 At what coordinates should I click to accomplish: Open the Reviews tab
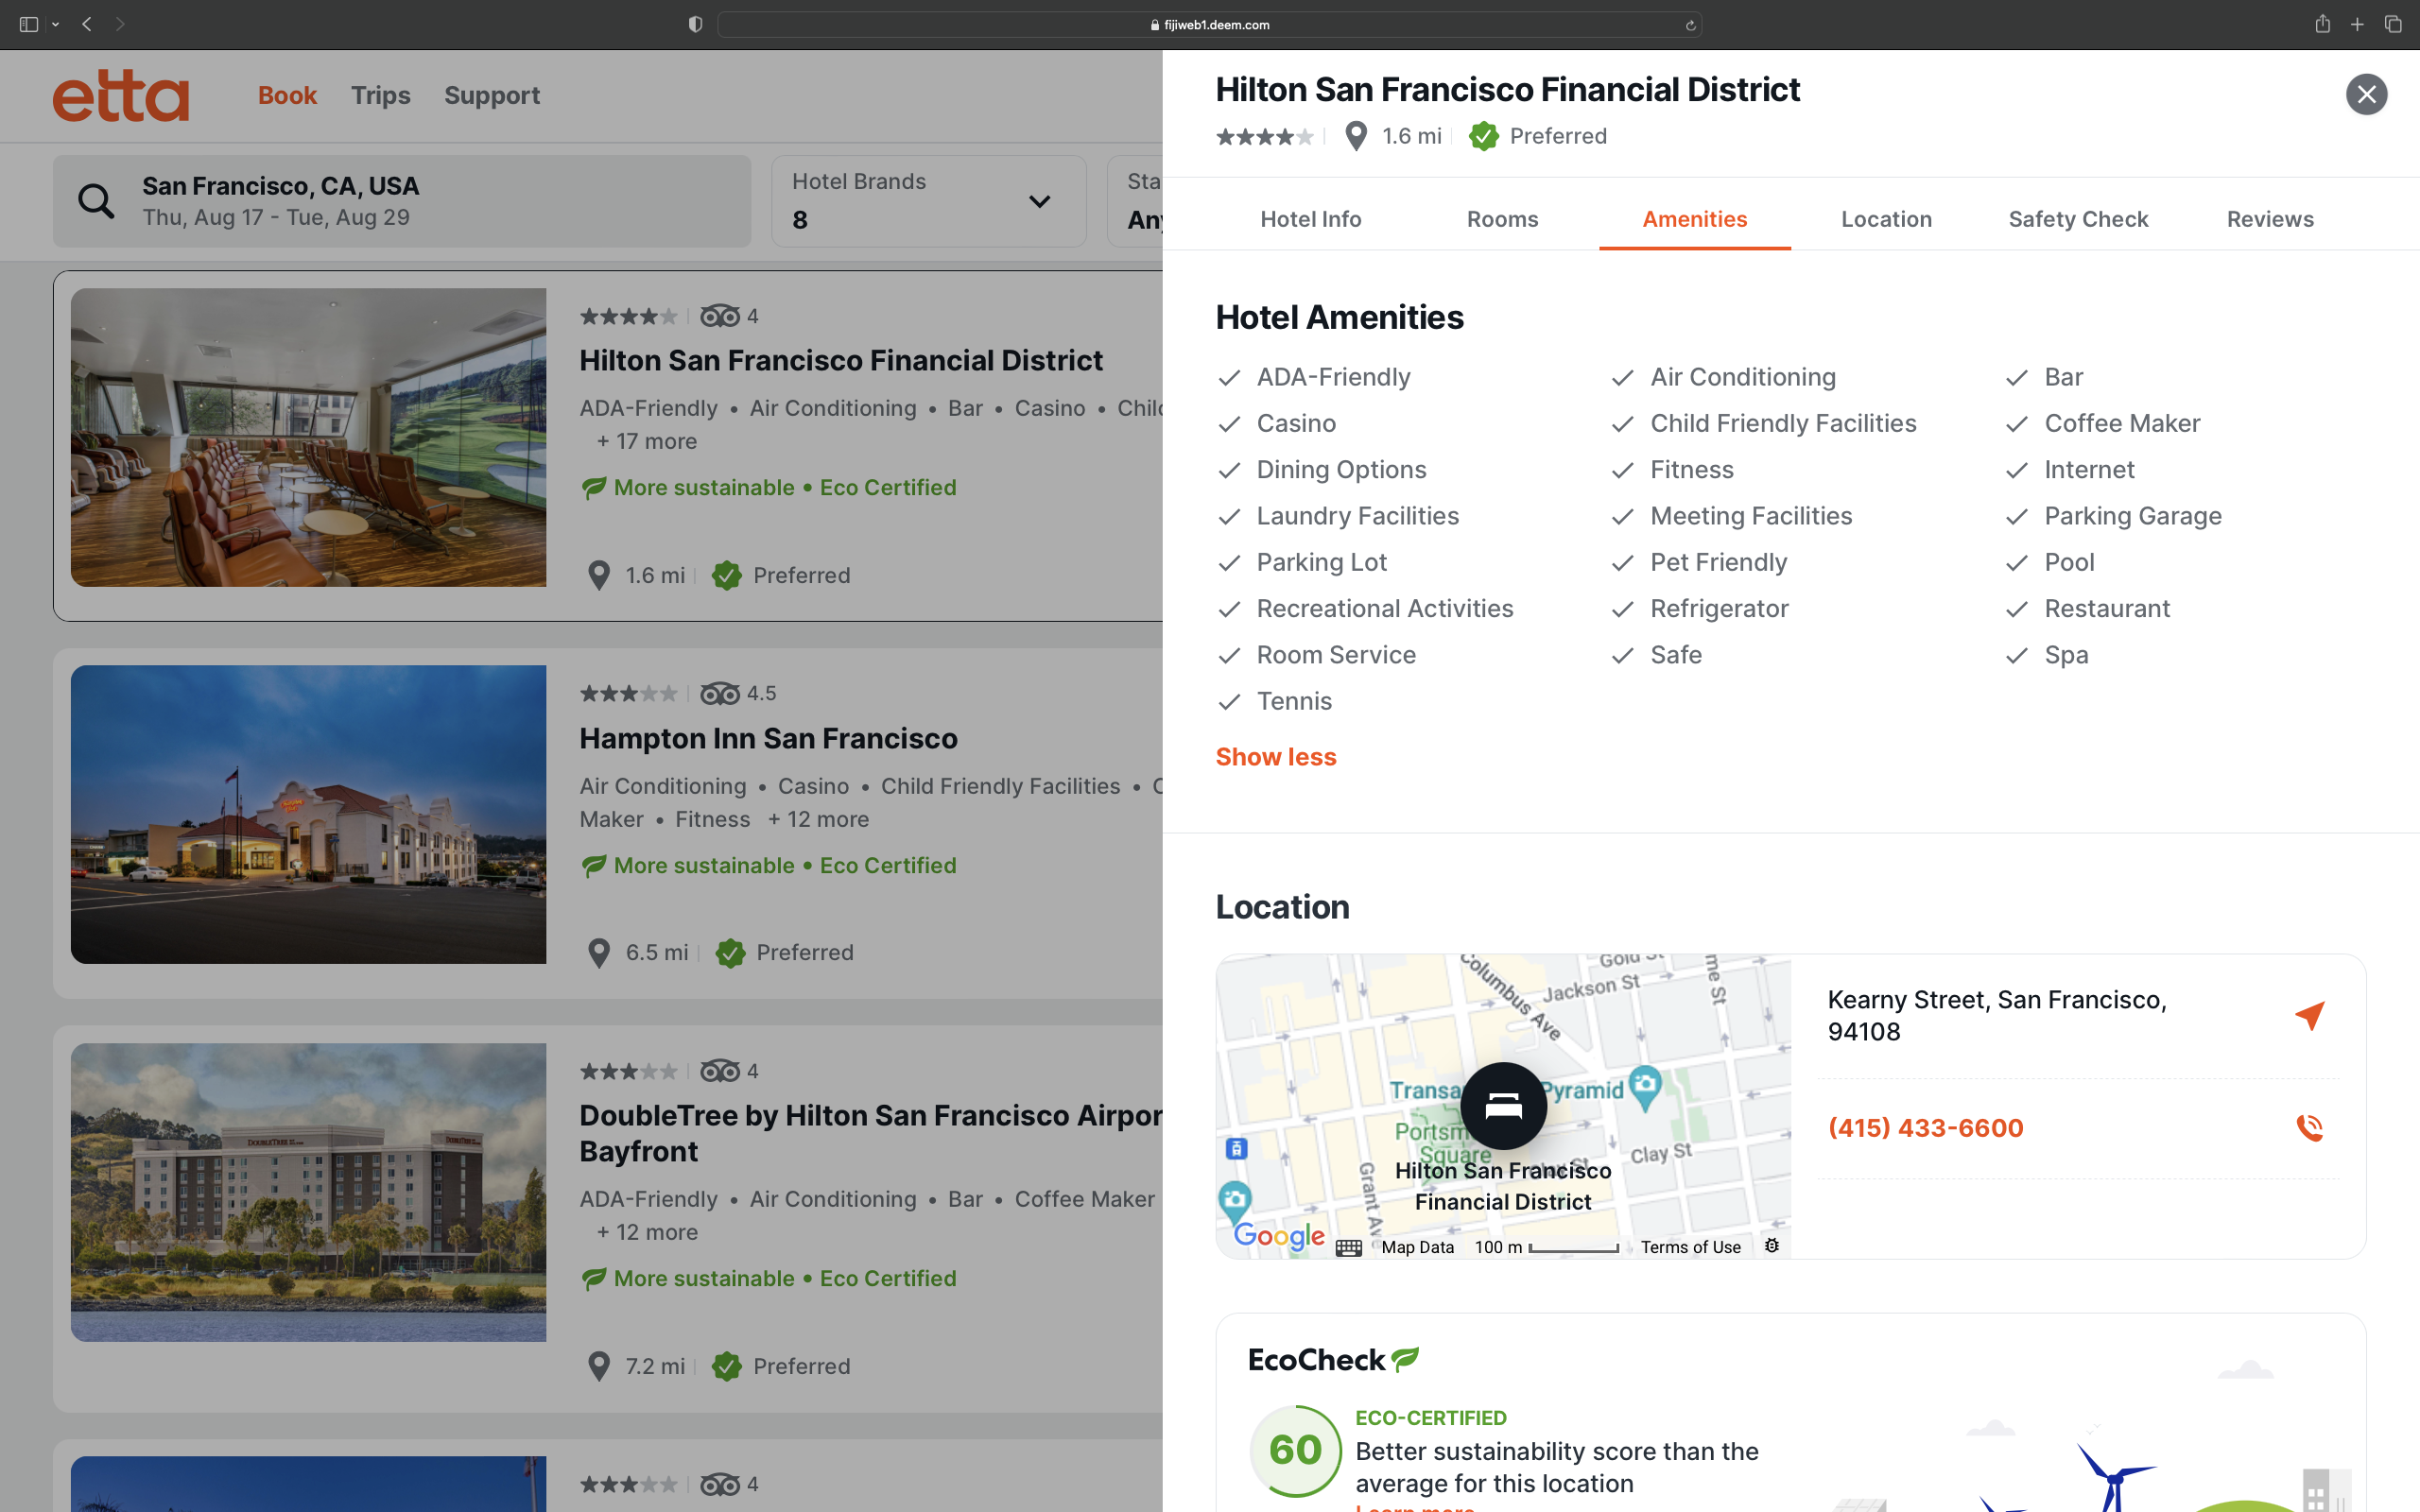click(2270, 219)
